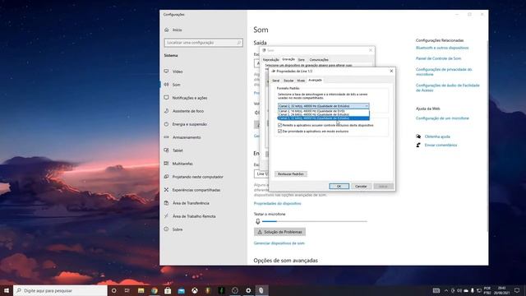Open Bluetooth e outros dispositivos link
Screen dimensions: 526x296
pos(442,48)
